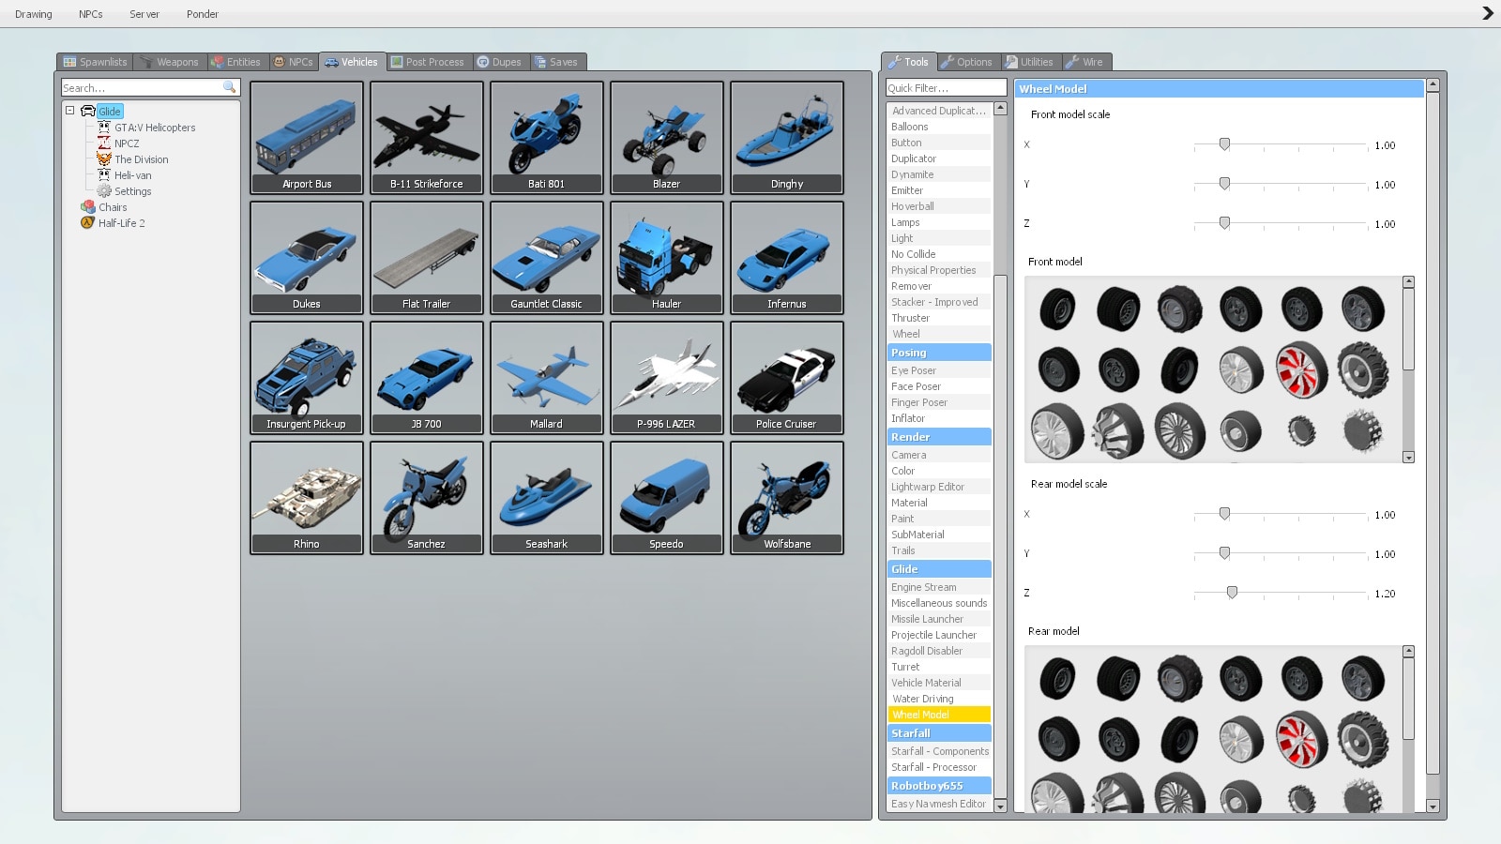Adjust the rear model scale Z slider
Image resolution: width=1501 pixels, height=844 pixels.
point(1232,593)
